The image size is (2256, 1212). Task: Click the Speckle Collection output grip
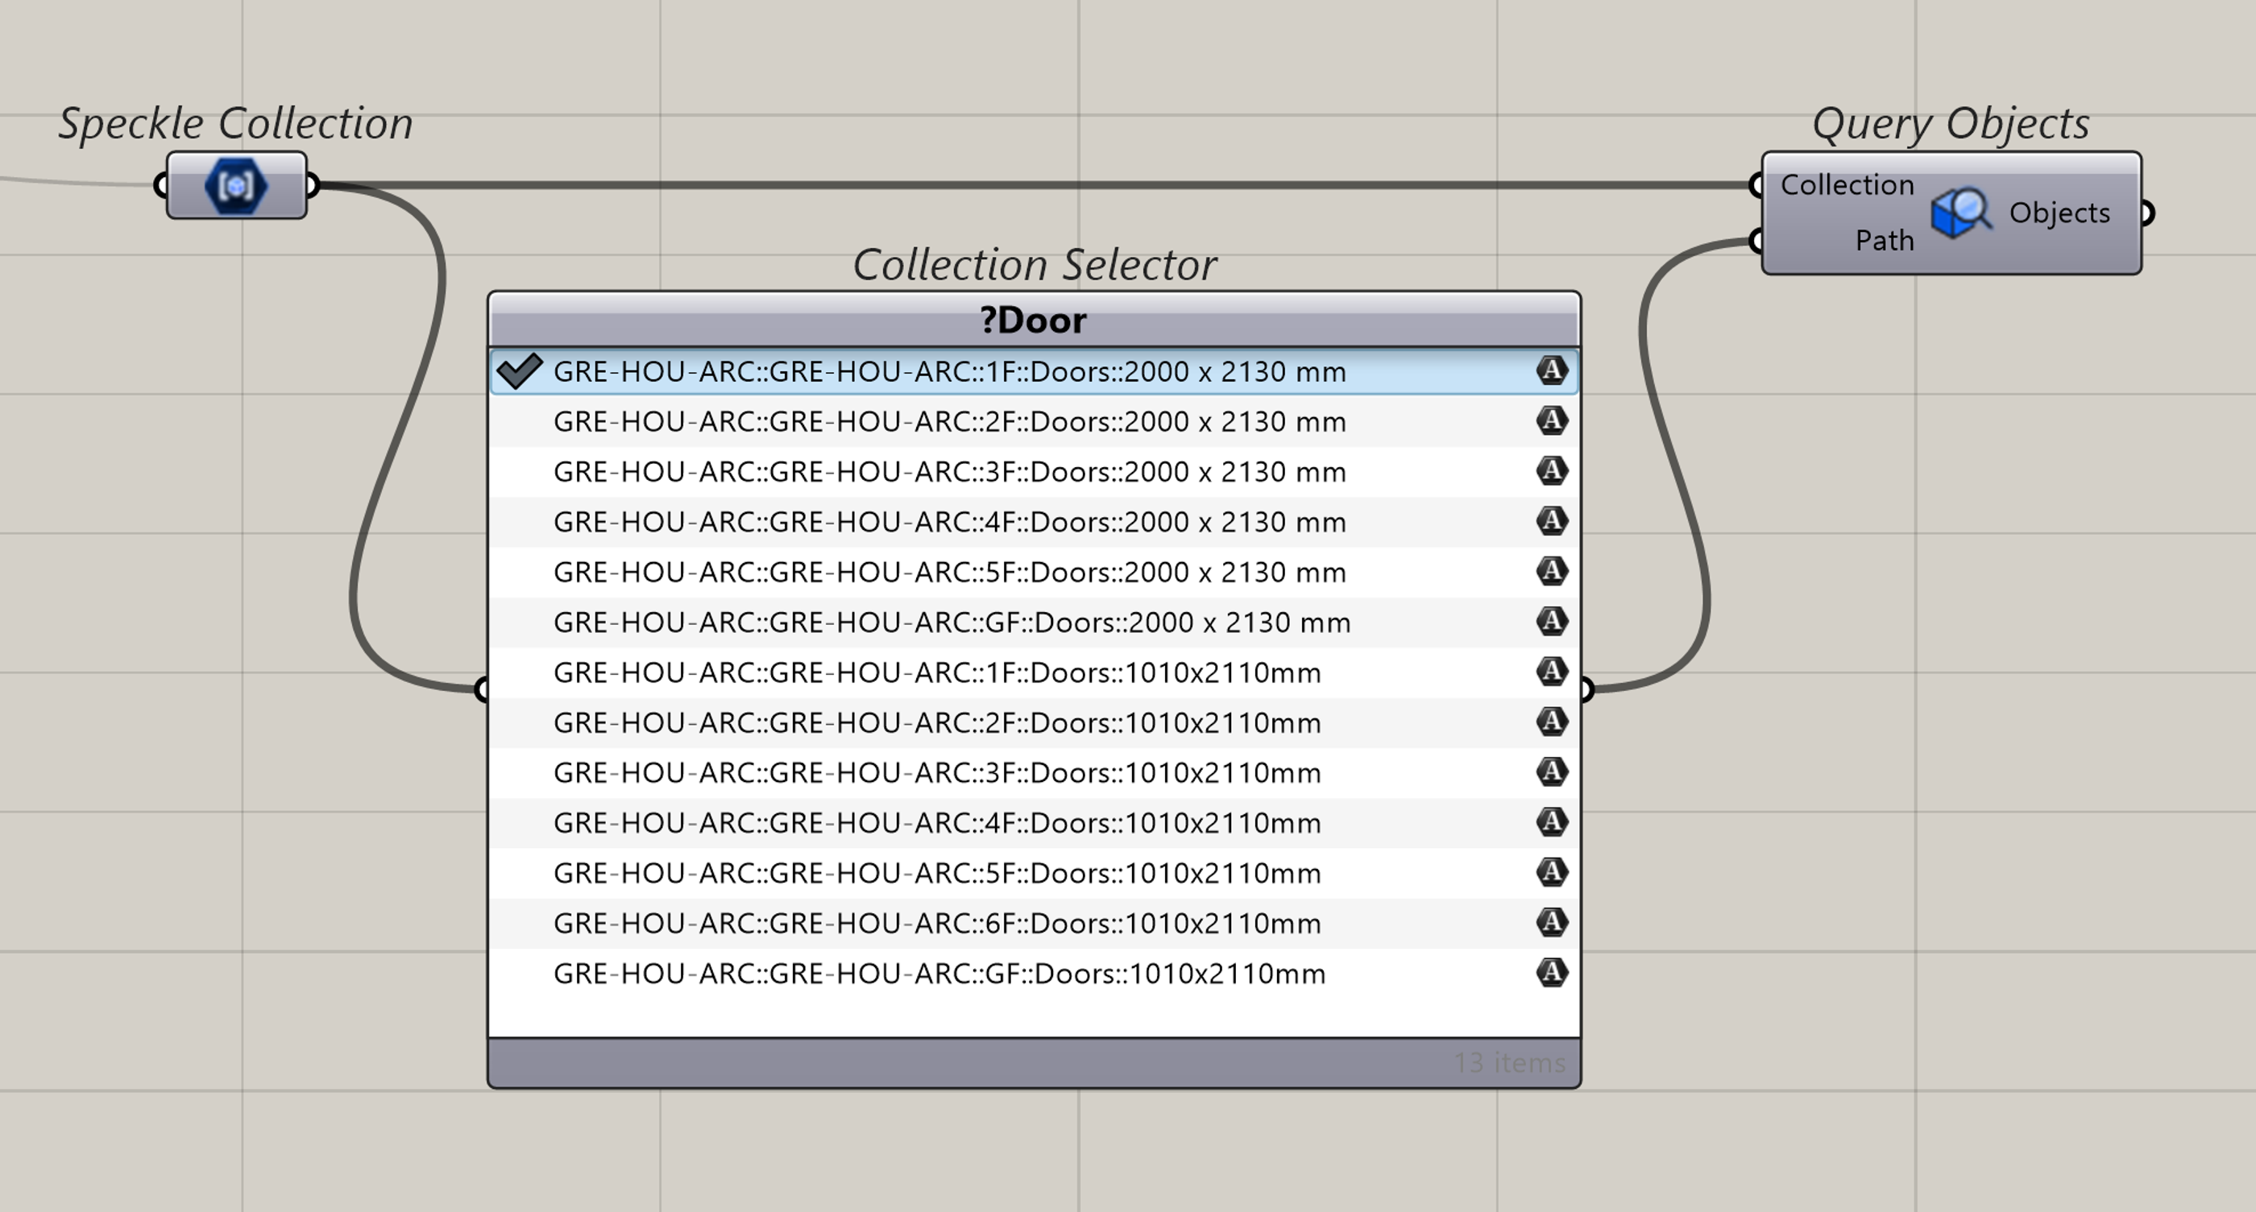click(313, 184)
